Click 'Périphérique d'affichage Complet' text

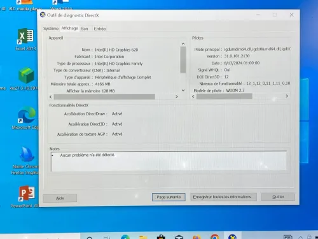pos(123,77)
